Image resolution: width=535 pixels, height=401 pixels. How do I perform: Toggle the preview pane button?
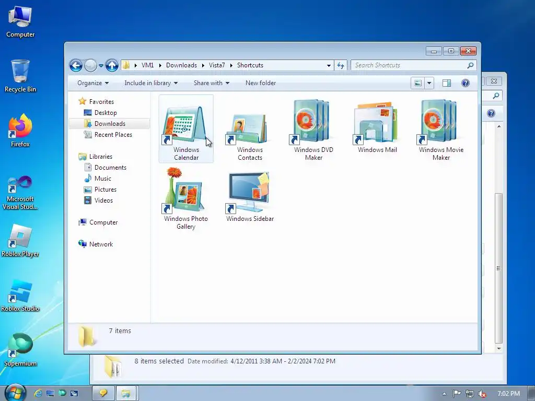446,83
